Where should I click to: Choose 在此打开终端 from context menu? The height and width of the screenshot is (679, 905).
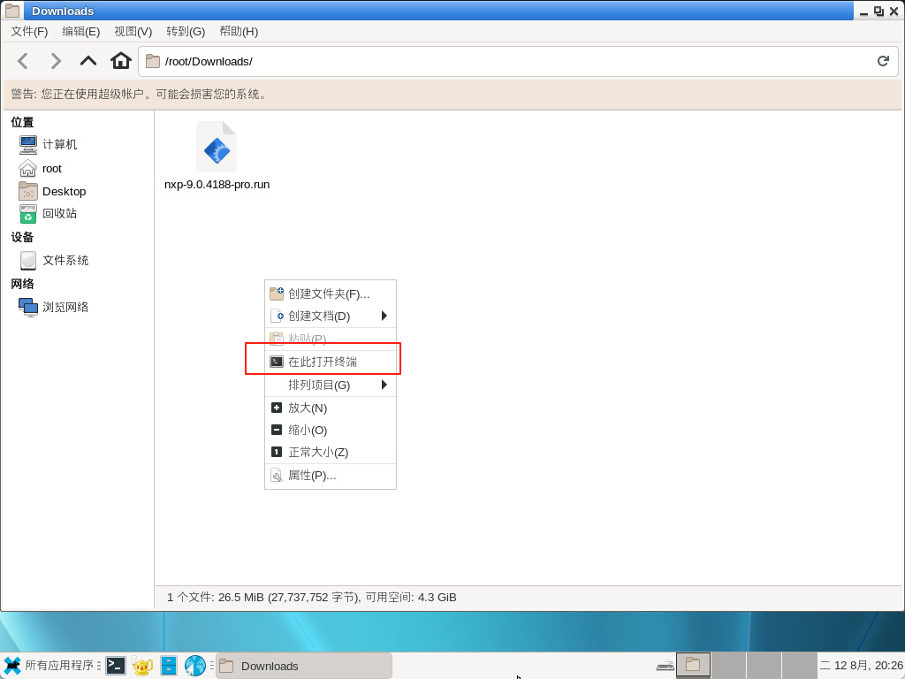click(323, 362)
